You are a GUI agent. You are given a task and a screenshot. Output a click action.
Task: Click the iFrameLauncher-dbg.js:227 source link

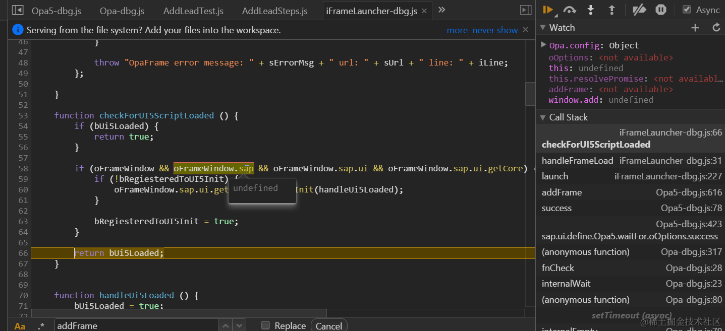[668, 176]
